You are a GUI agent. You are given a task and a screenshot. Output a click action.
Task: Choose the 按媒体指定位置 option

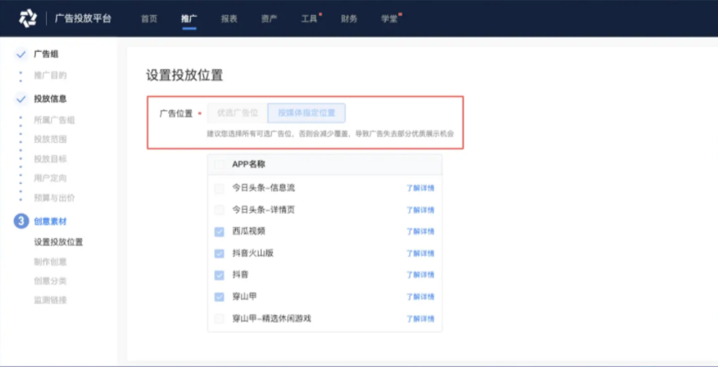[306, 113]
